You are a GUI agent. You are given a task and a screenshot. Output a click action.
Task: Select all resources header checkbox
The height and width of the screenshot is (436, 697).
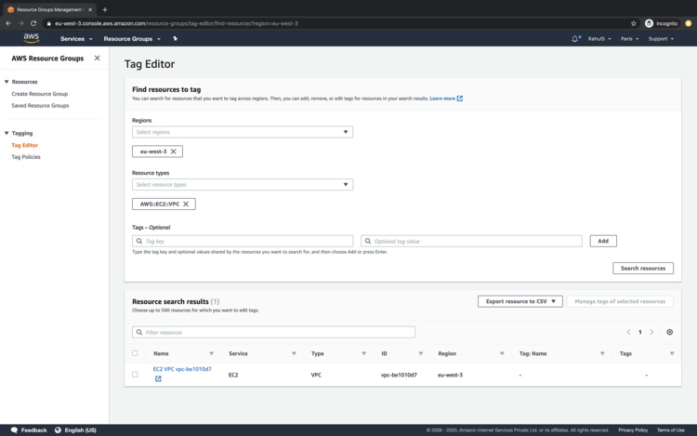click(x=135, y=353)
